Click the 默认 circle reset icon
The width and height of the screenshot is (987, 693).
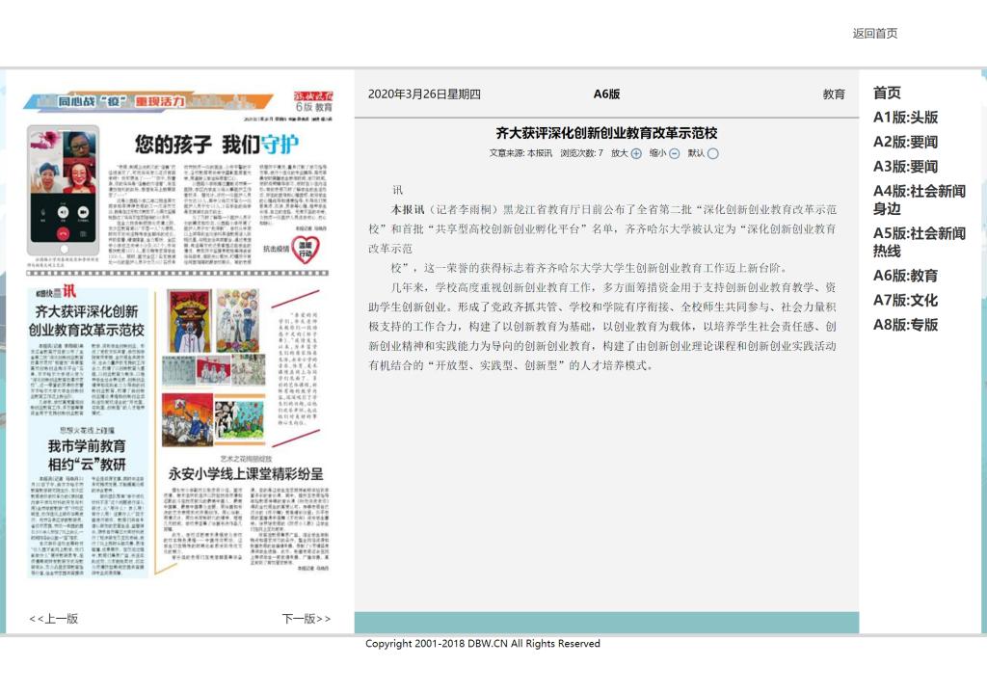[x=713, y=153]
